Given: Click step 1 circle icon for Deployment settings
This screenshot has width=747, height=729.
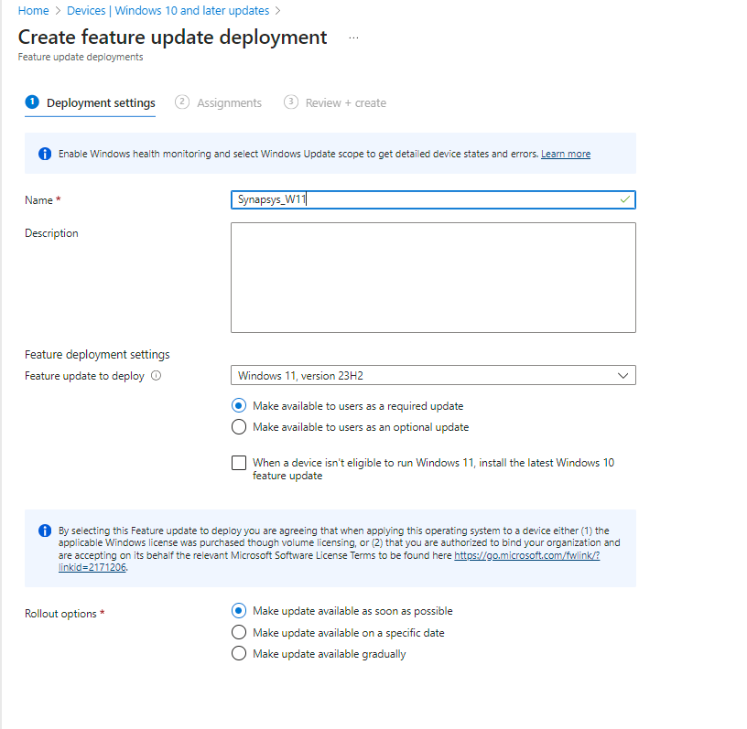Looking at the screenshot, I should pos(32,102).
